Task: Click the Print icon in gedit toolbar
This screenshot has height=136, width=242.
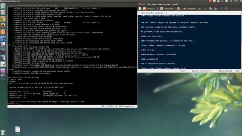Action: (x=178, y=9)
